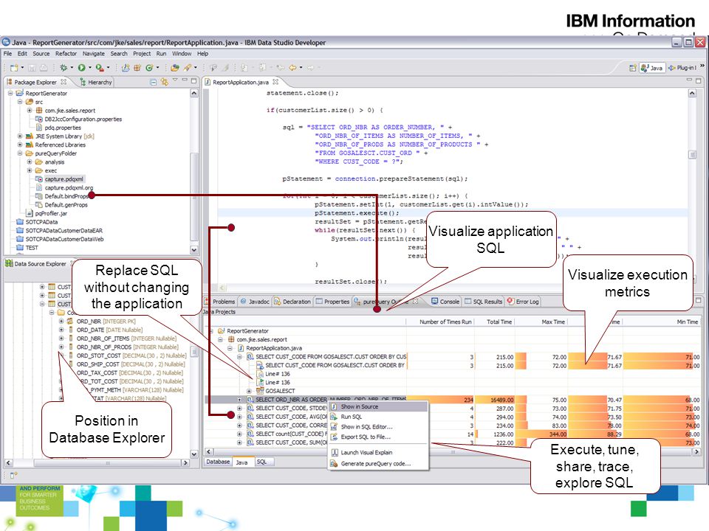Expand the SELECT count(CUST_CODE) row
Viewport: 709px width, 531px height.
click(239, 434)
